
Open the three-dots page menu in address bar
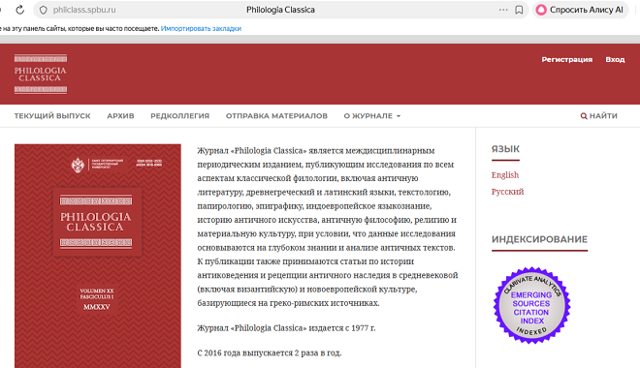[503, 10]
